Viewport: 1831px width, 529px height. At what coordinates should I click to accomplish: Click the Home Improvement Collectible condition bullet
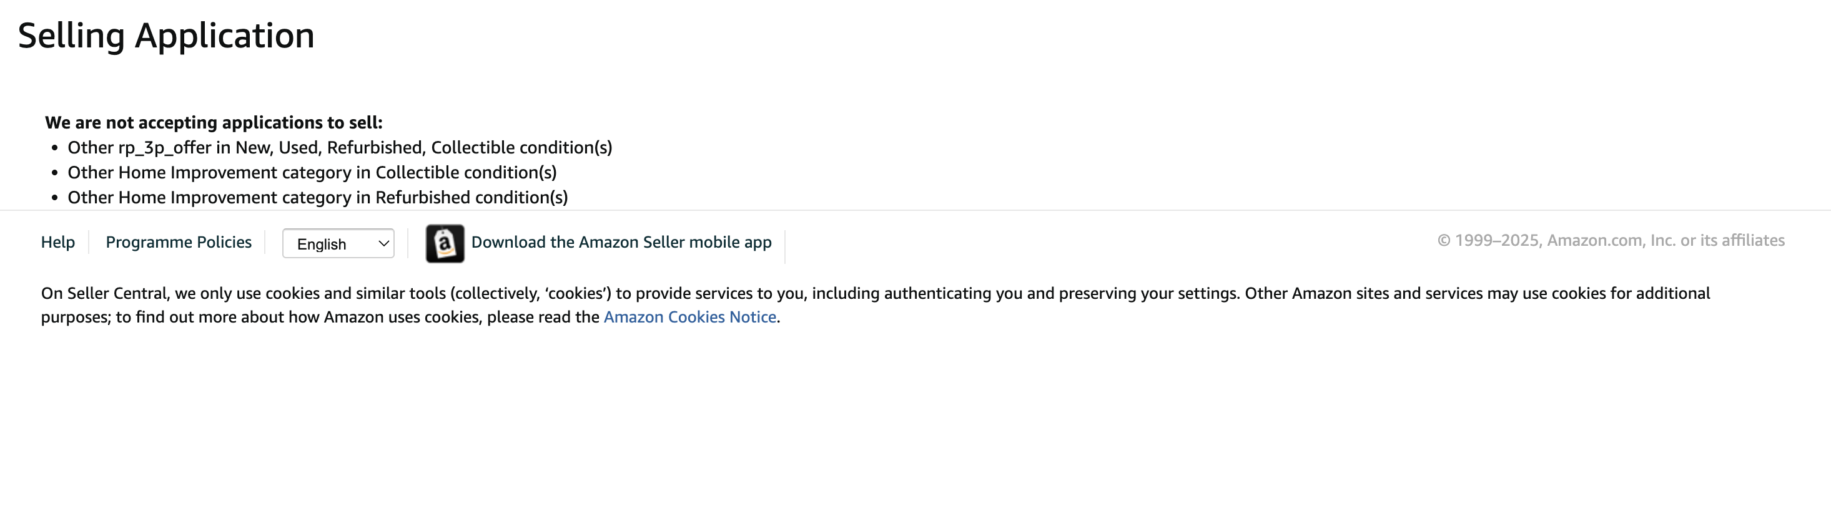pyautogui.click(x=312, y=173)
